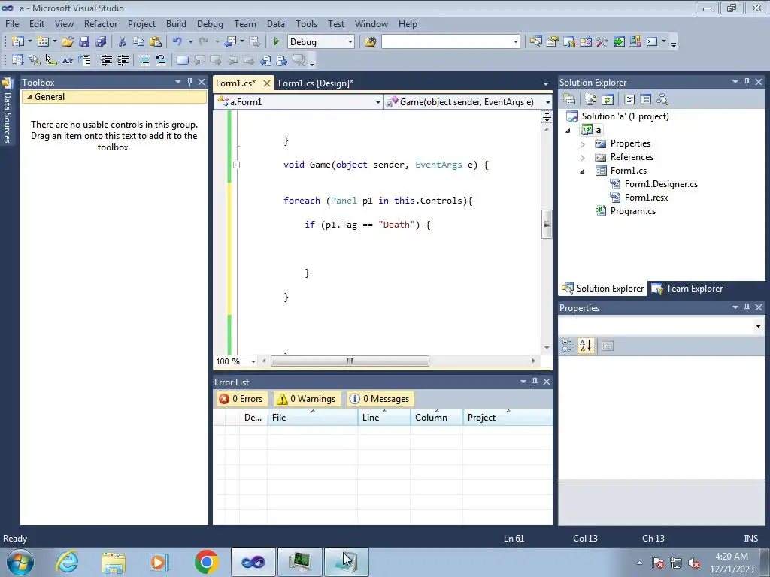
Task: Open Google Chrome from the taskbar
Action: (x=206, y=562)
